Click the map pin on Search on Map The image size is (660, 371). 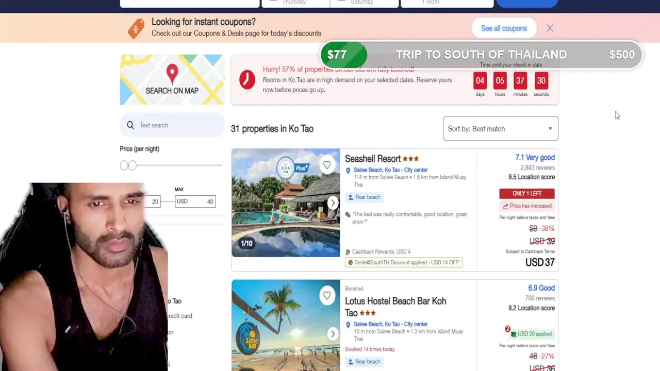click(172, 74)
